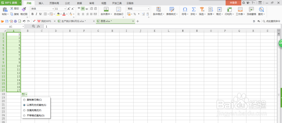
Task: Click cell A10 containing 10
Action: click(x=14, y=66)
